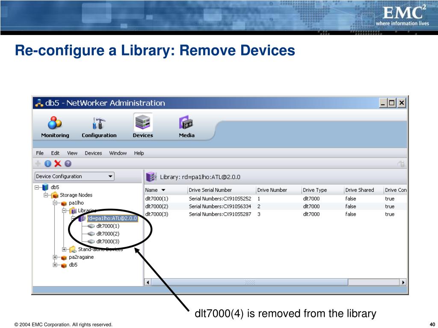
Task: Expand the pa2ragaine node
Action: pos(55,257)
